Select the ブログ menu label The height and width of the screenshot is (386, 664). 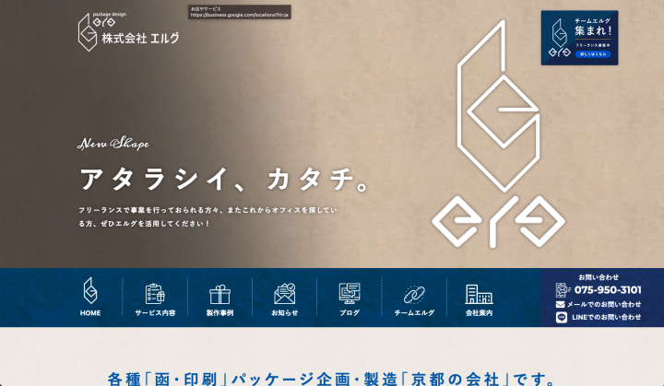[350, 313]
